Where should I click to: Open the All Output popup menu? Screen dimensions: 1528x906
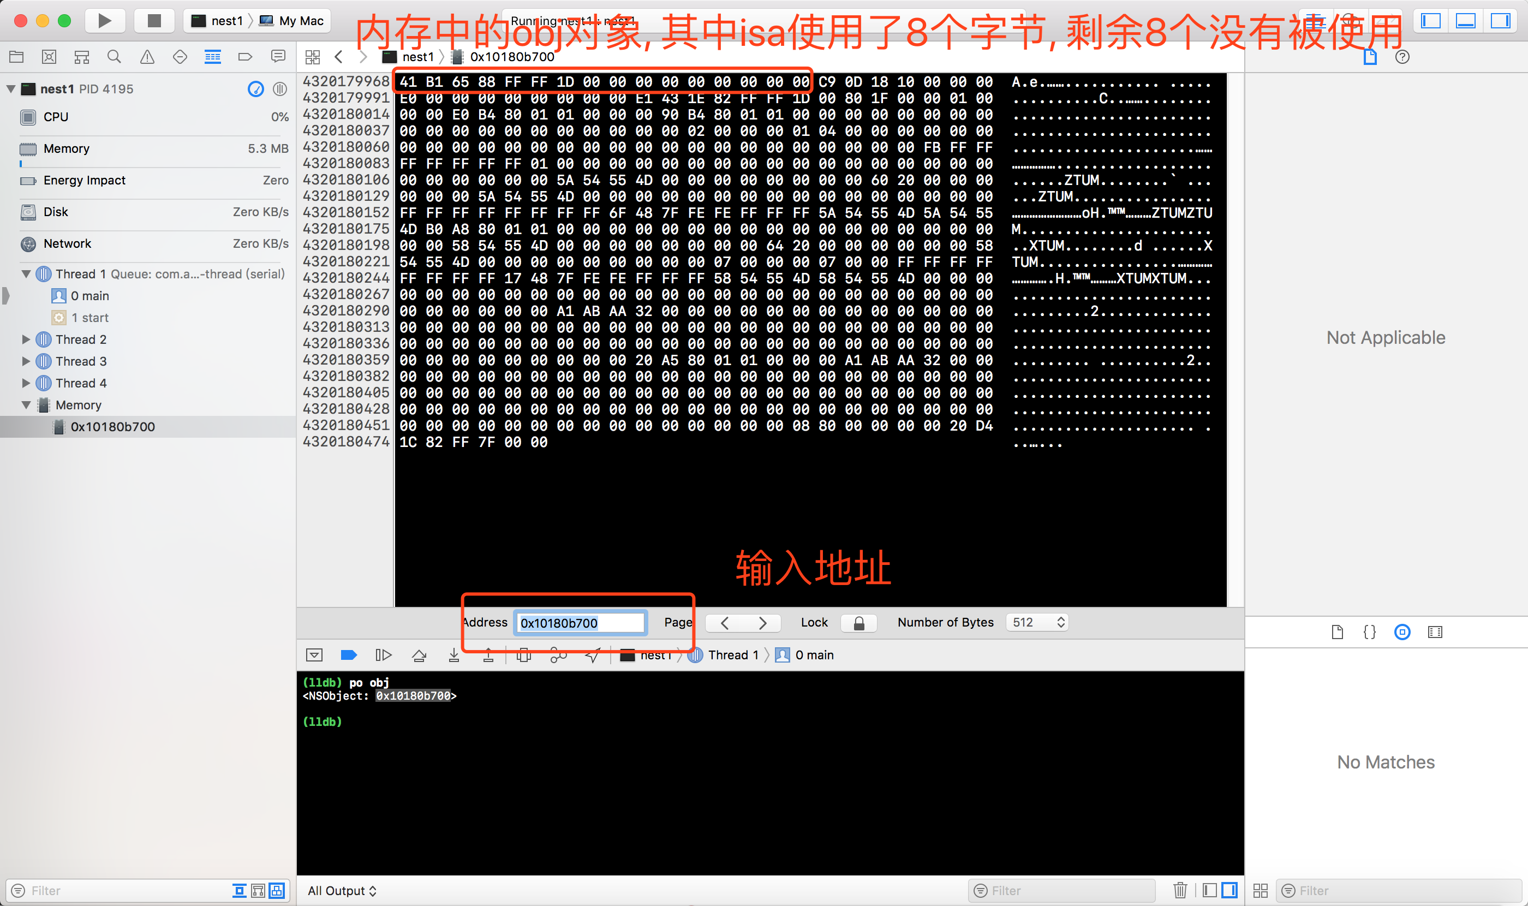coord(342,890)
